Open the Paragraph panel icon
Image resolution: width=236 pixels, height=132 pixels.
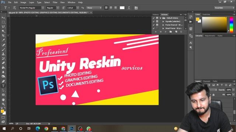(x=191, y=48)
